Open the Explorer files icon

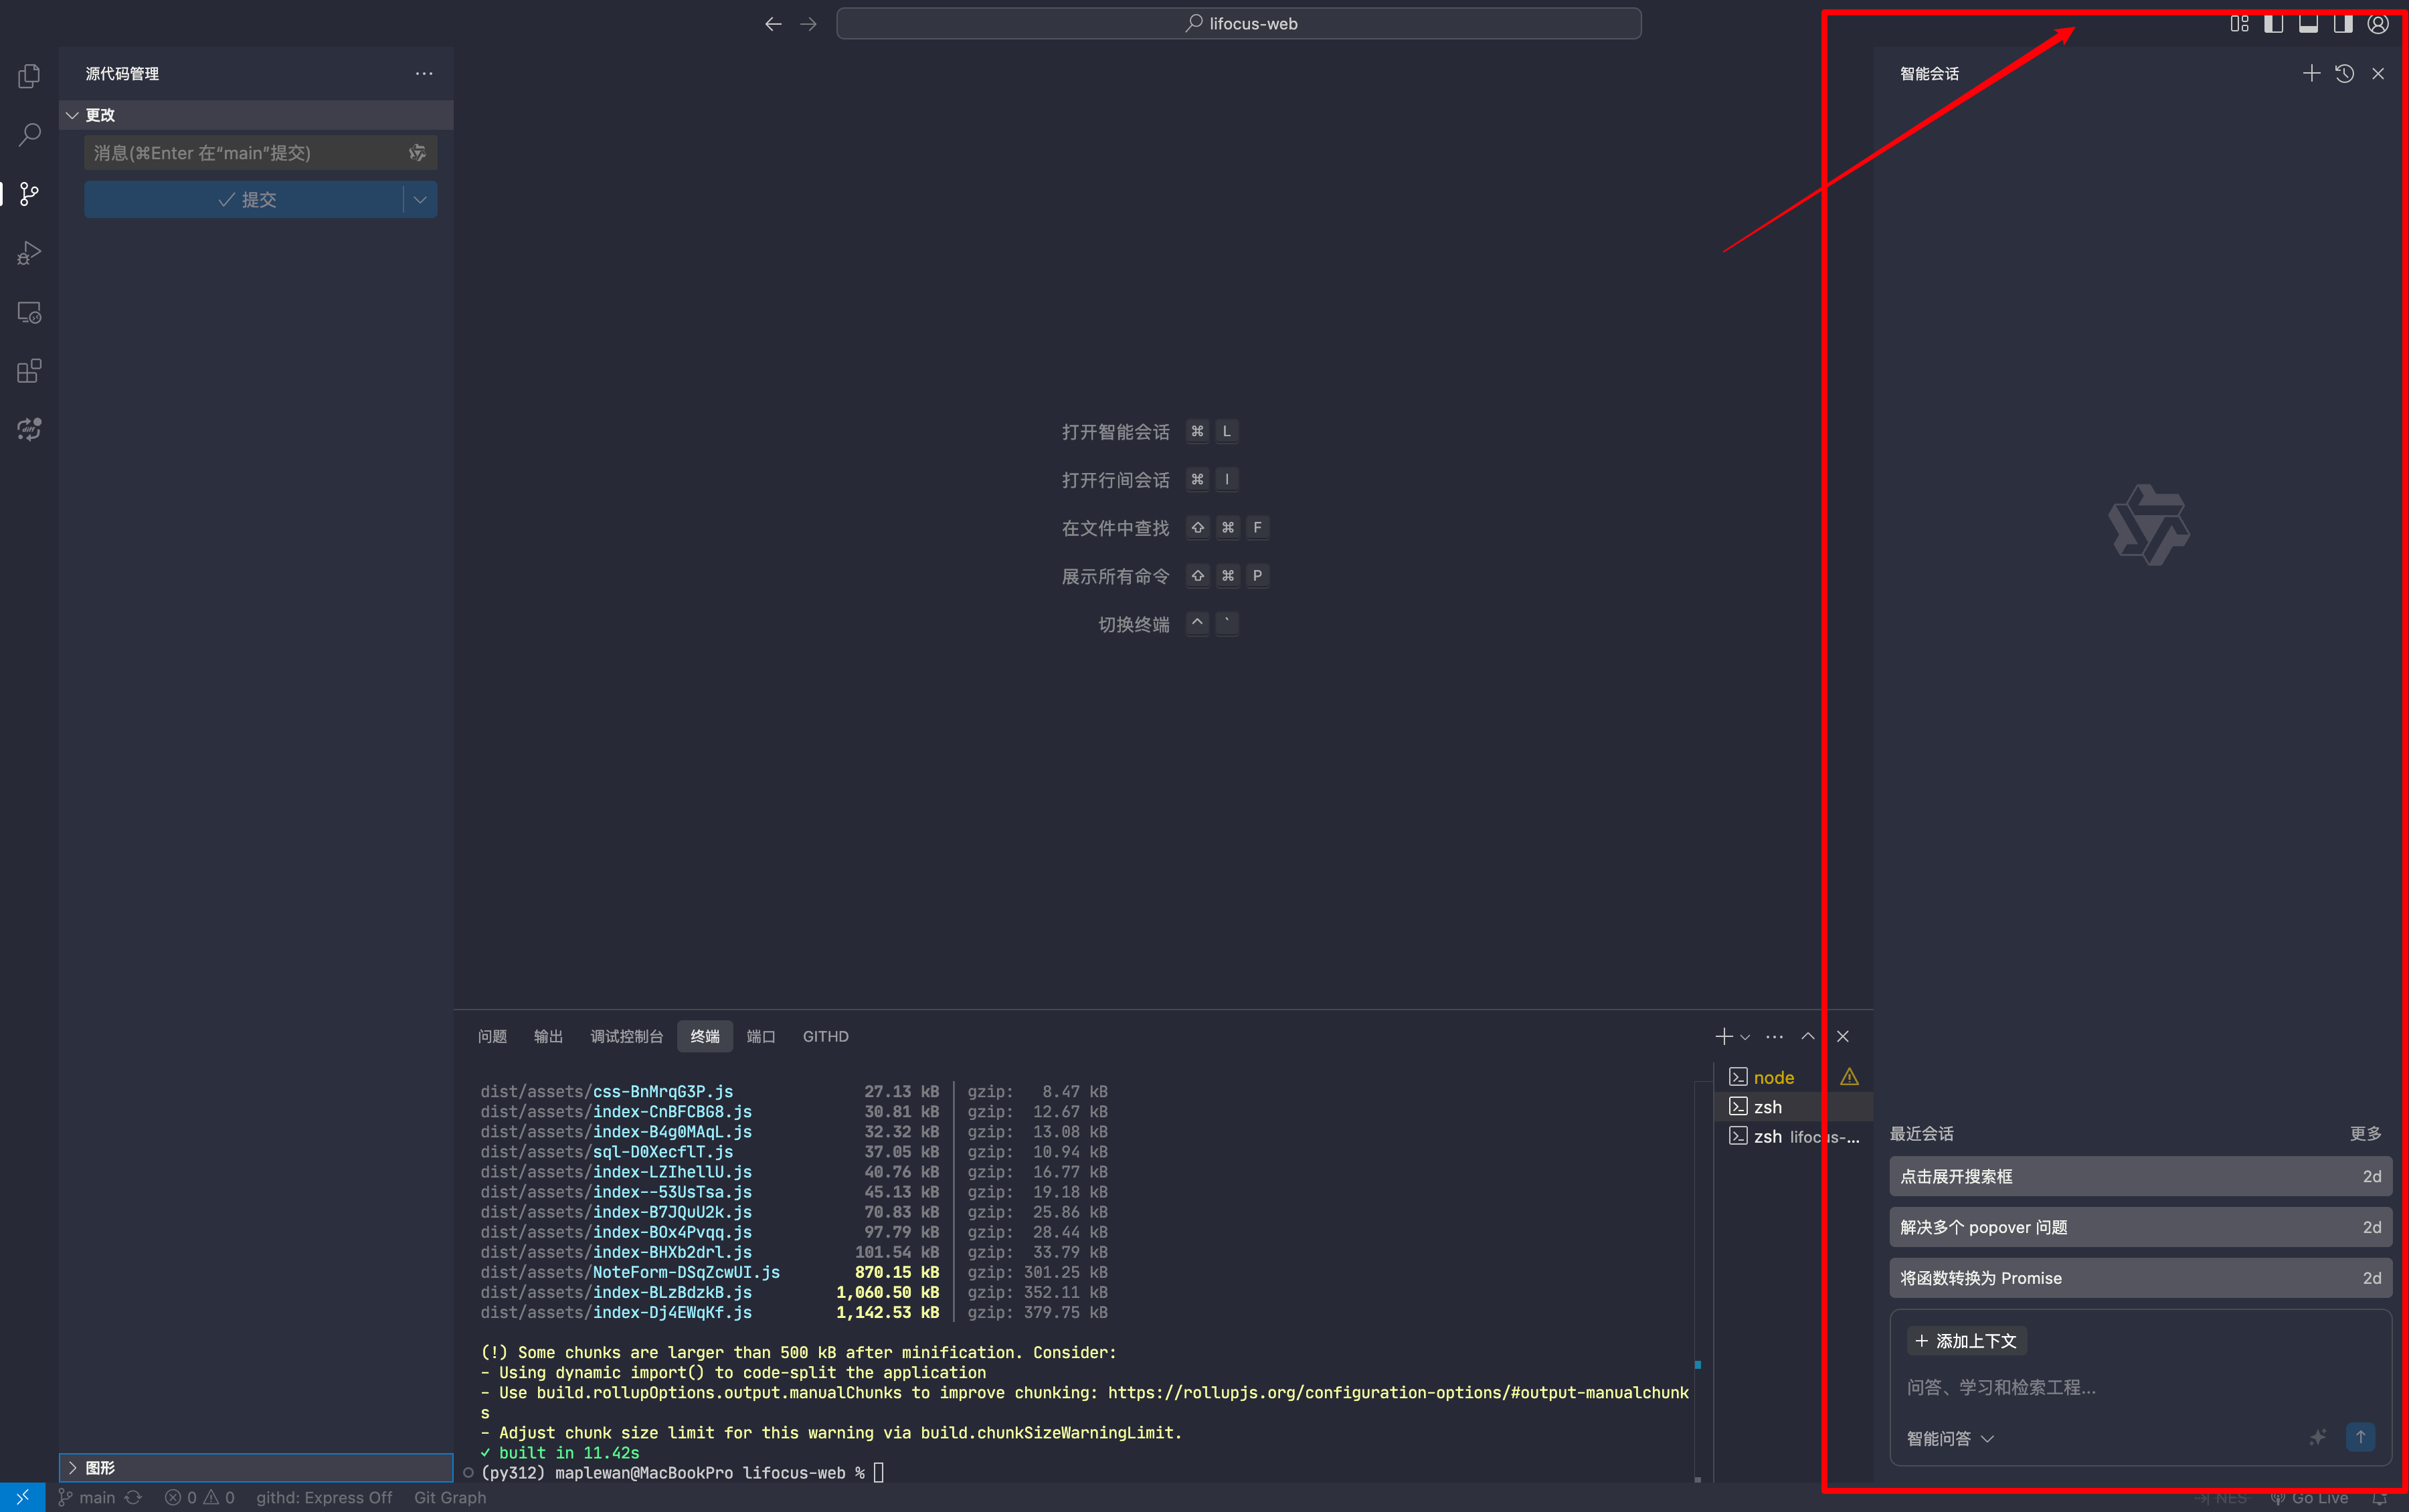click(x=29, y=76)
